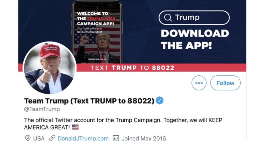Click the @TeamTrump handle
This screenshot has width=256, height=141.
tap(42, 109)
